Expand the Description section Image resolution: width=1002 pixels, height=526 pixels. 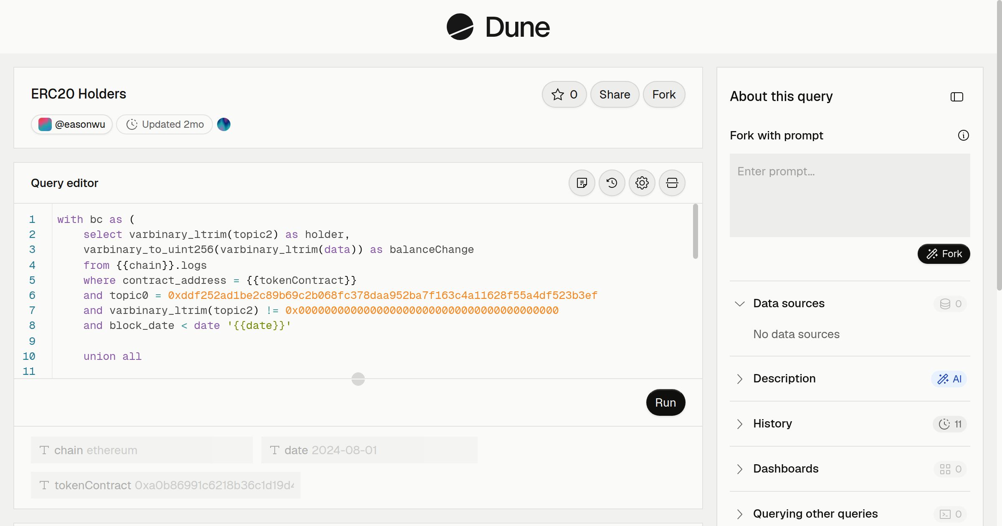coord(740,379)
